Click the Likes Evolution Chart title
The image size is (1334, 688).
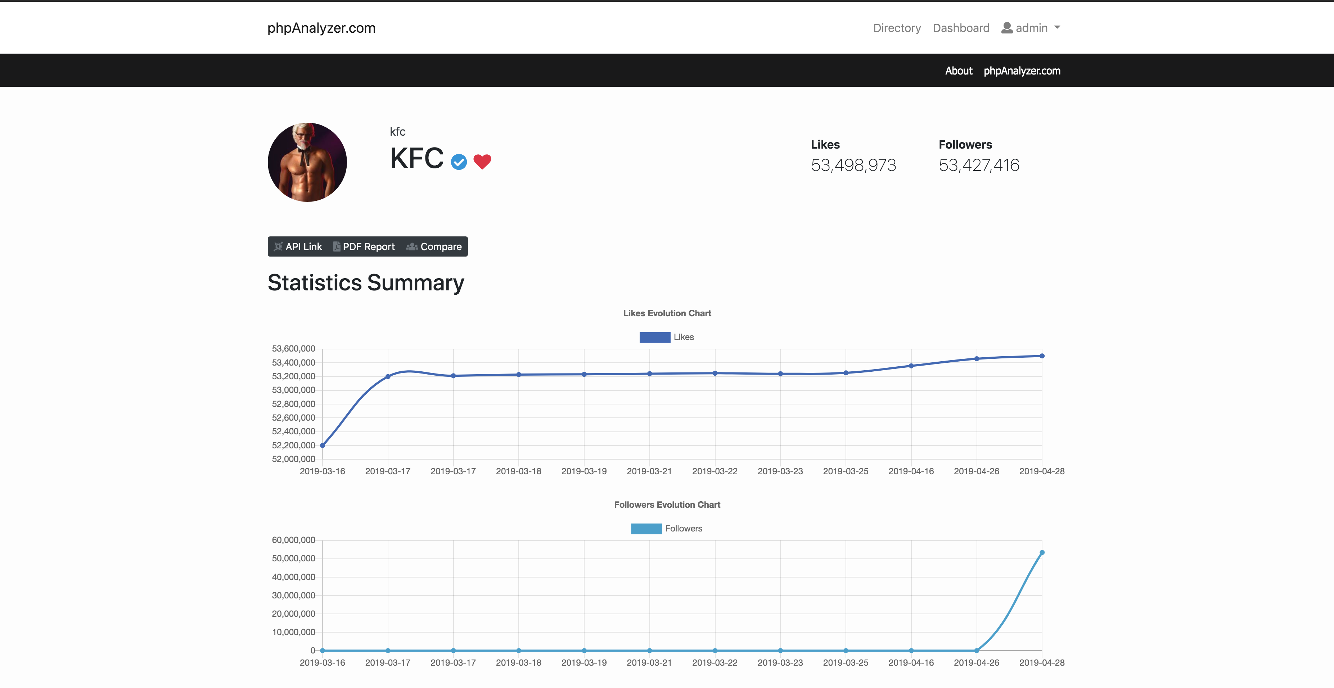pos(667,313)
